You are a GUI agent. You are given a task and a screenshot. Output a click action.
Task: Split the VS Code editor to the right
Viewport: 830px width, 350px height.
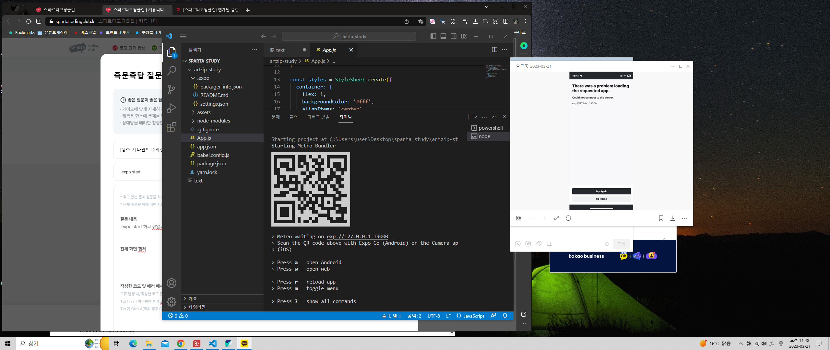click(x=494, y=50)
